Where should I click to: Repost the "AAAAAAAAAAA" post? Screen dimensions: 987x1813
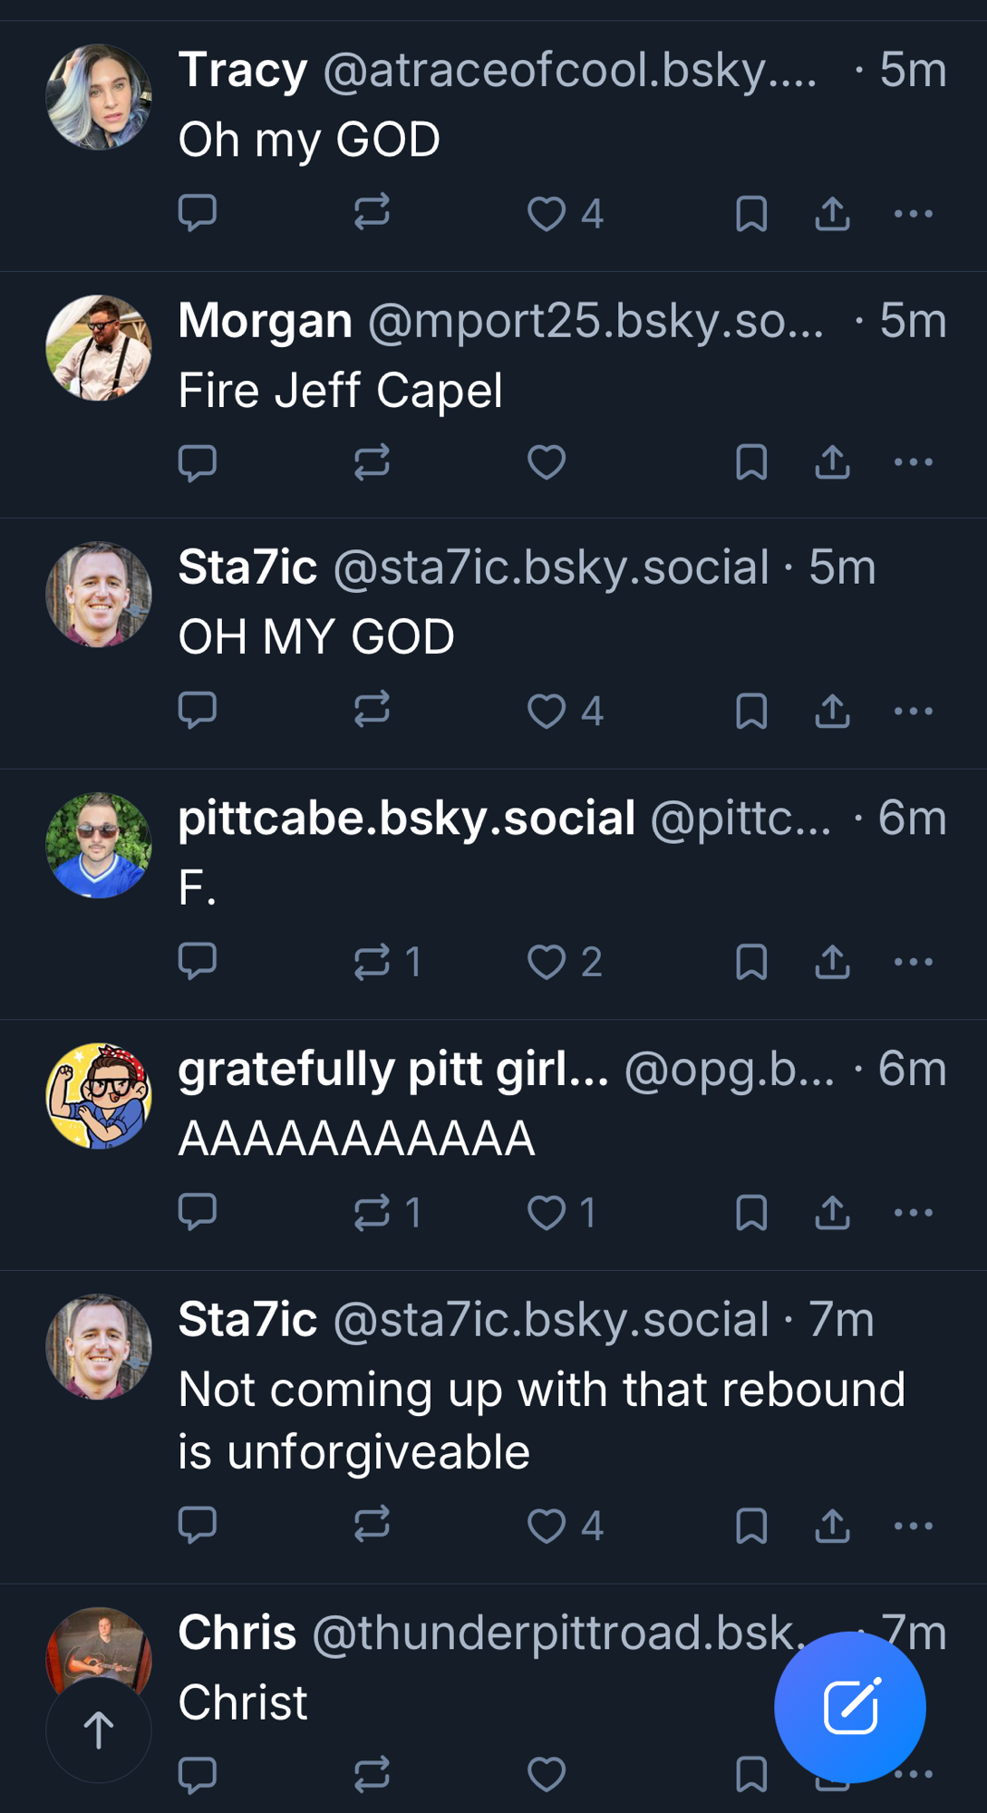[x=372, y=1212]
